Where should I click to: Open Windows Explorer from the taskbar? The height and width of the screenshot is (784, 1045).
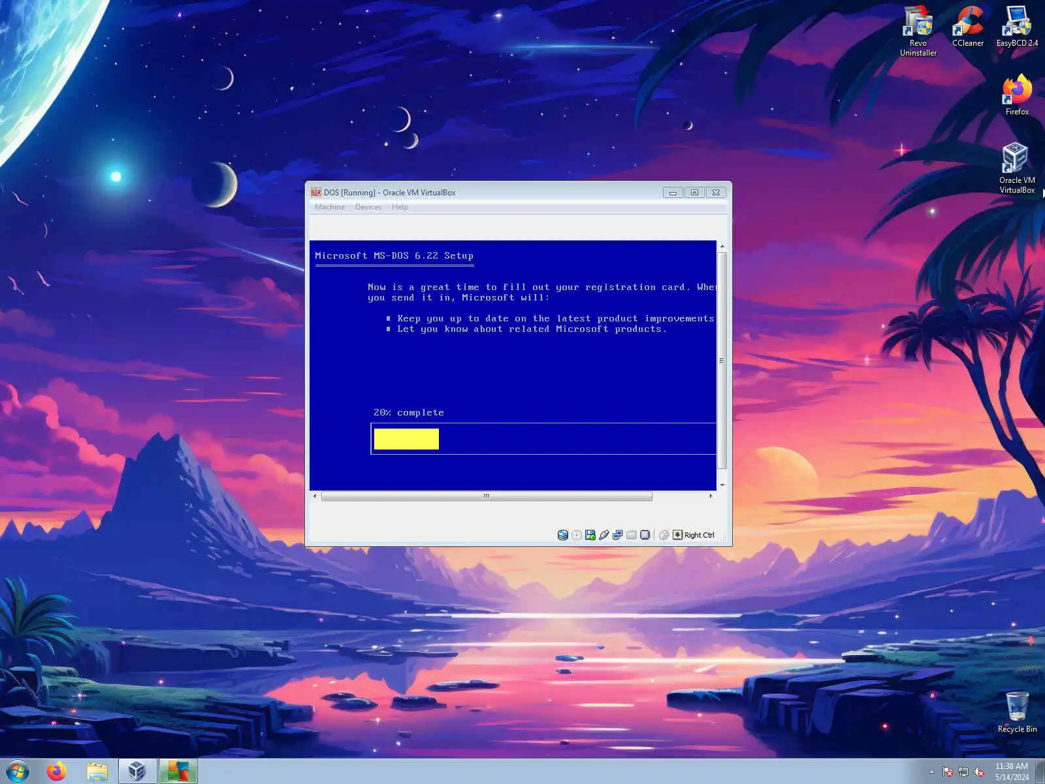pos(97,772)
